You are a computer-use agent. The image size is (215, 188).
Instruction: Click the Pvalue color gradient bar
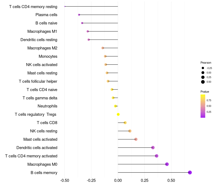pyautogui.click(x=203, y=106)
